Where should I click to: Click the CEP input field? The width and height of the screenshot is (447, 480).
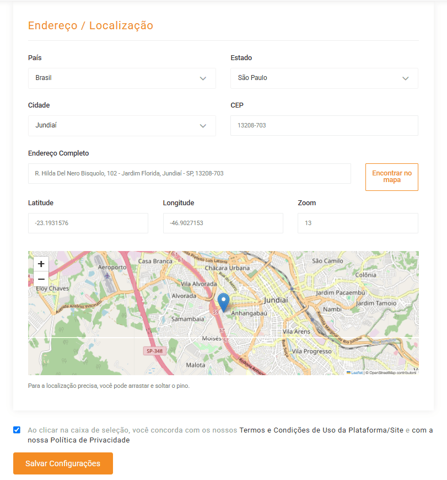(x=324, y=126)
